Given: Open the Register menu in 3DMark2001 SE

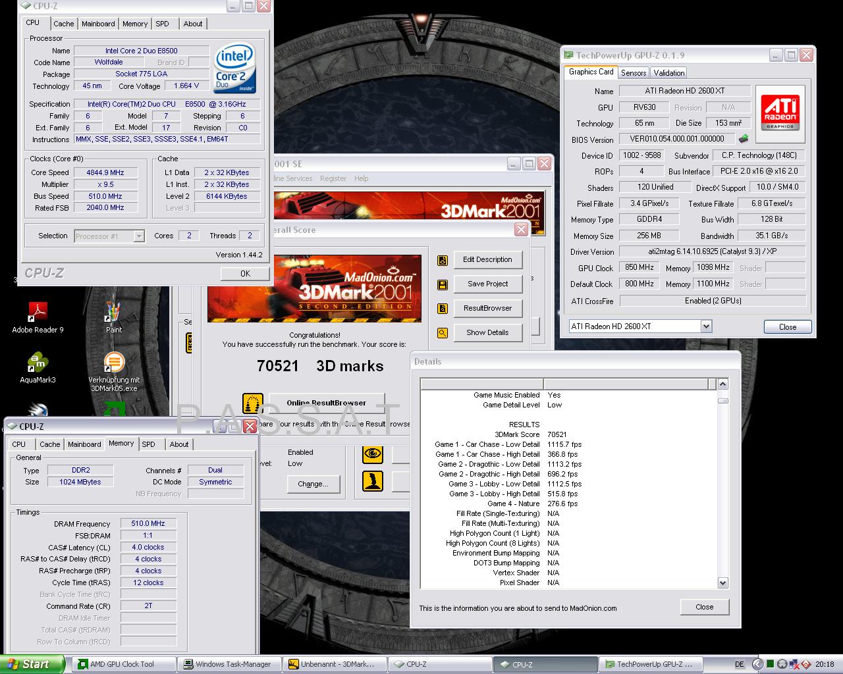Looking at the screenshot, I should tap(333, 178).
